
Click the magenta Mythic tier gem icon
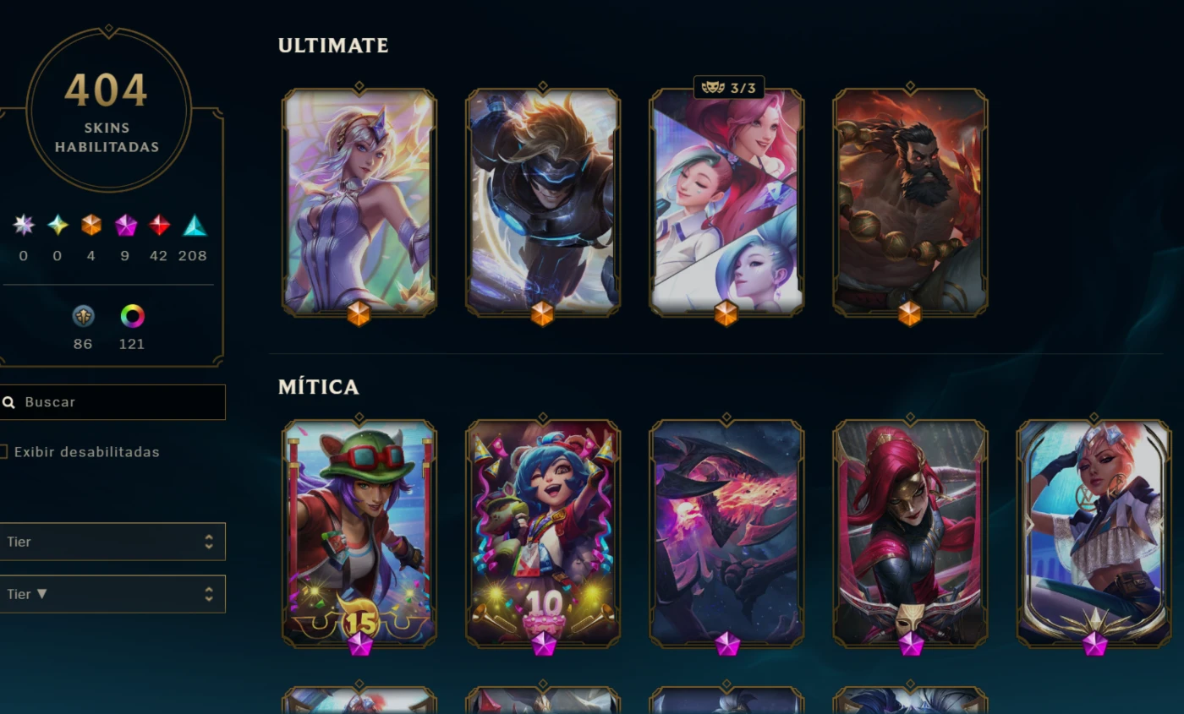125,225
